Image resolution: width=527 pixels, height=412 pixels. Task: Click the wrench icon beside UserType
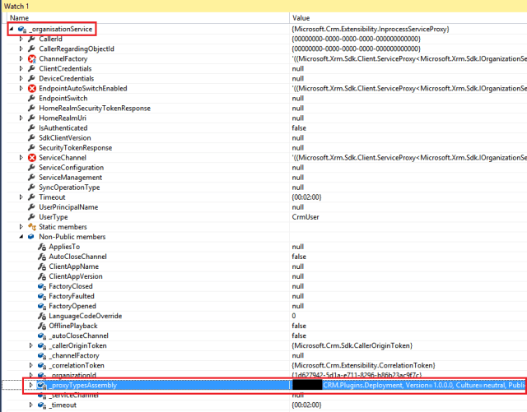(x=31, y=216)
